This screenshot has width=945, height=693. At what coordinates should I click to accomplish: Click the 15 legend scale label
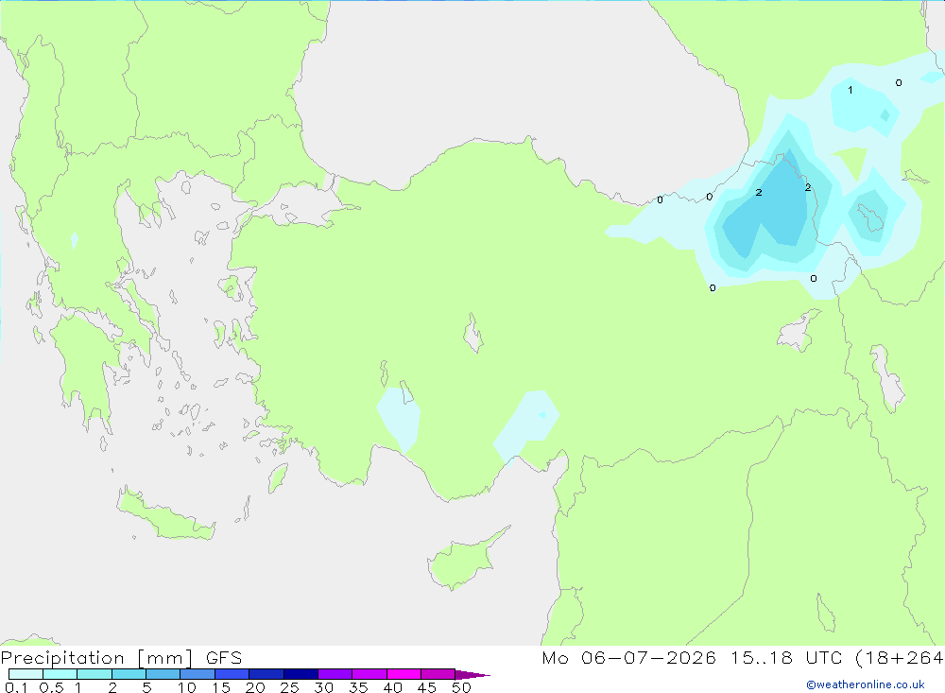pos(221,687)
